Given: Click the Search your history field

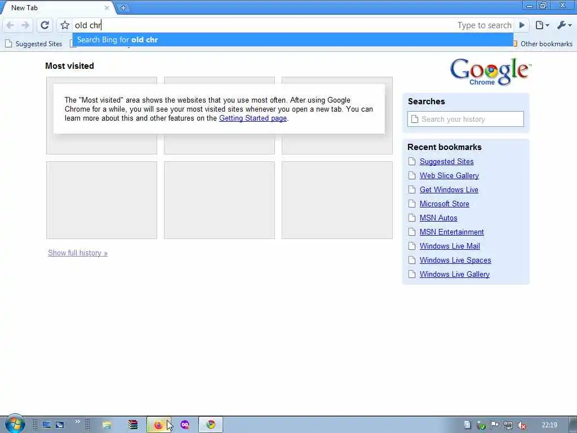Looking at the screenshot, I should [465, 119].
